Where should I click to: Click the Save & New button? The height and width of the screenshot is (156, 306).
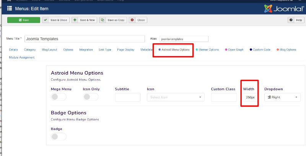pyautogui.click(x=84, y=20)
